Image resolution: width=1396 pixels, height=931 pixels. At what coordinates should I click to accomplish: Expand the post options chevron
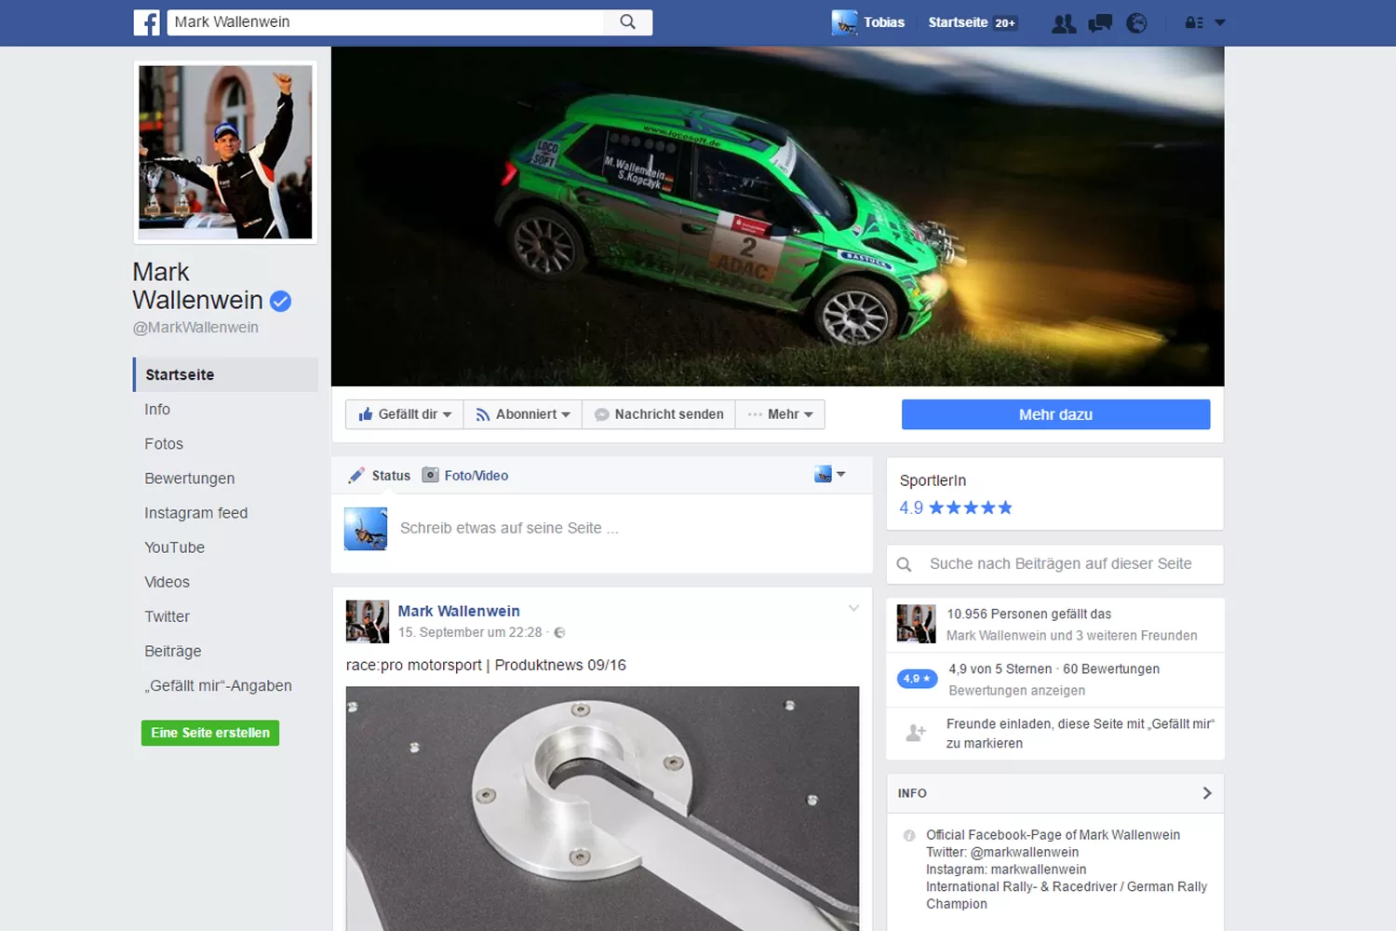tap(853, 609)
